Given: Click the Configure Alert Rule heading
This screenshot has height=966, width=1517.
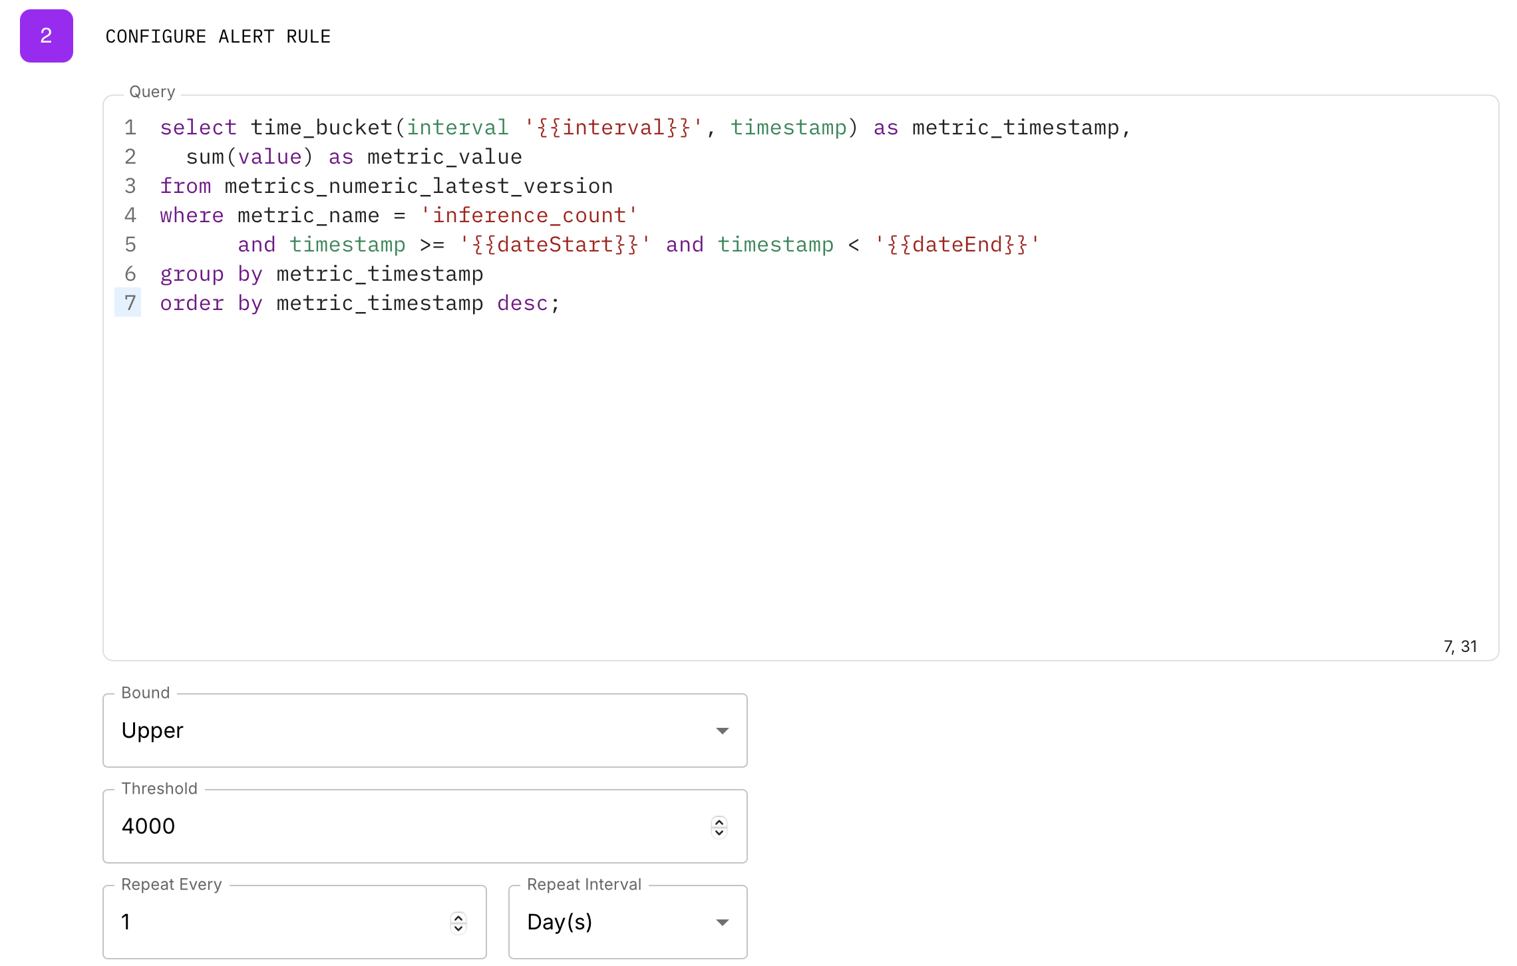Looking at the screenshot, I should (x=218, y=37).
